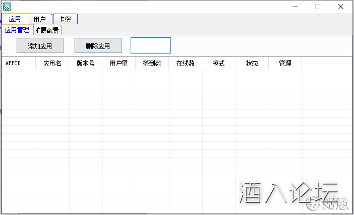Click the application icon in the title bar
354x215 pixels.
7,7
